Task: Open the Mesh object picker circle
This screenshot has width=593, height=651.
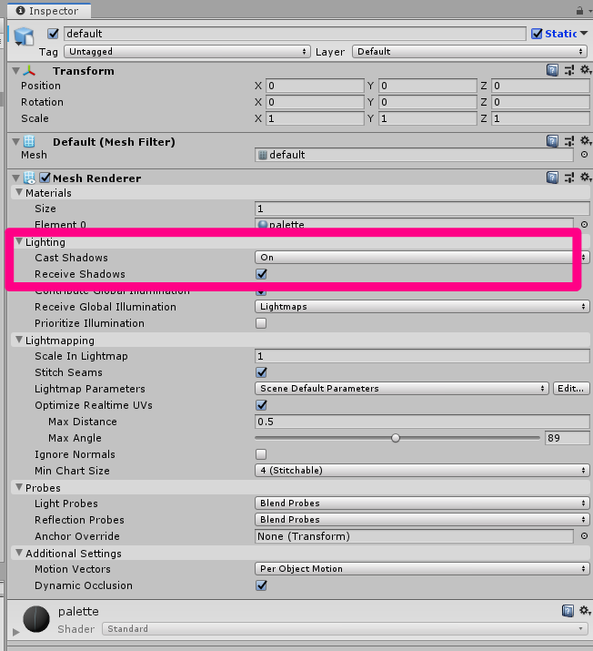Action: (x=584, y=155)
